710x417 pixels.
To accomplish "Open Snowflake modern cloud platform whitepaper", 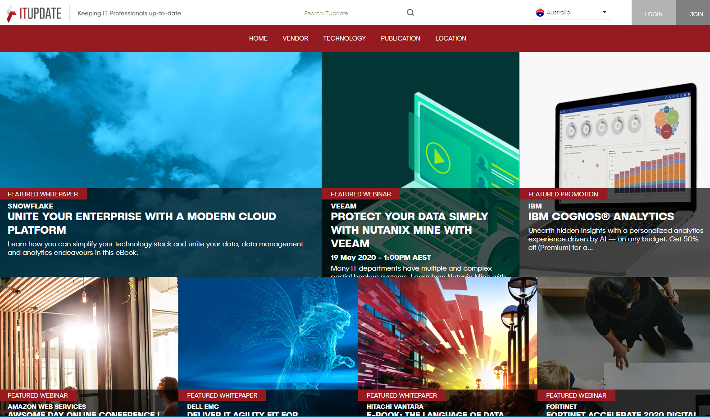I will click(142, 223).
